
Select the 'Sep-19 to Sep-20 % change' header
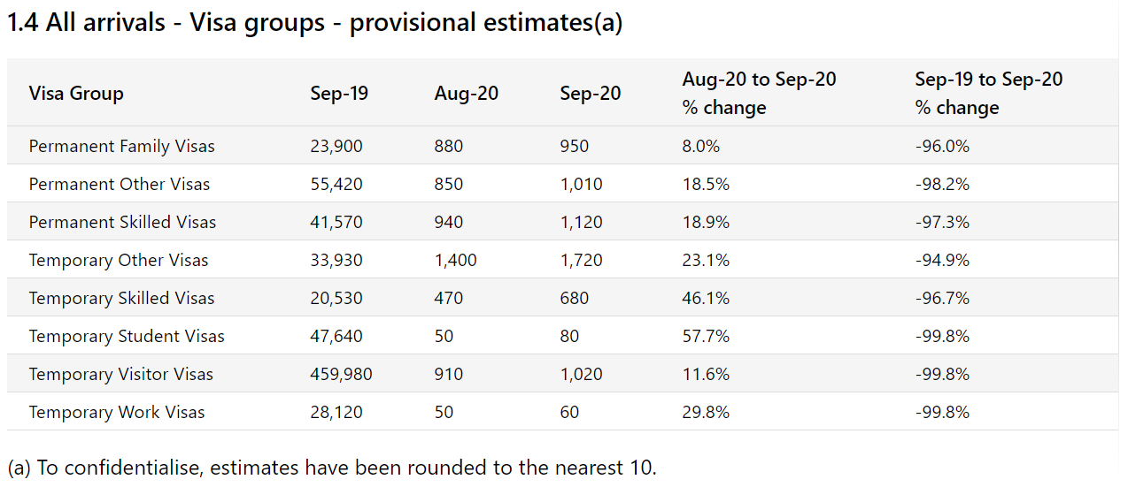[x=988, y=93]
